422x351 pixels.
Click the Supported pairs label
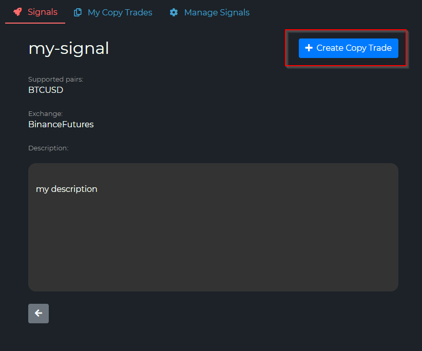tap(55, 80)
